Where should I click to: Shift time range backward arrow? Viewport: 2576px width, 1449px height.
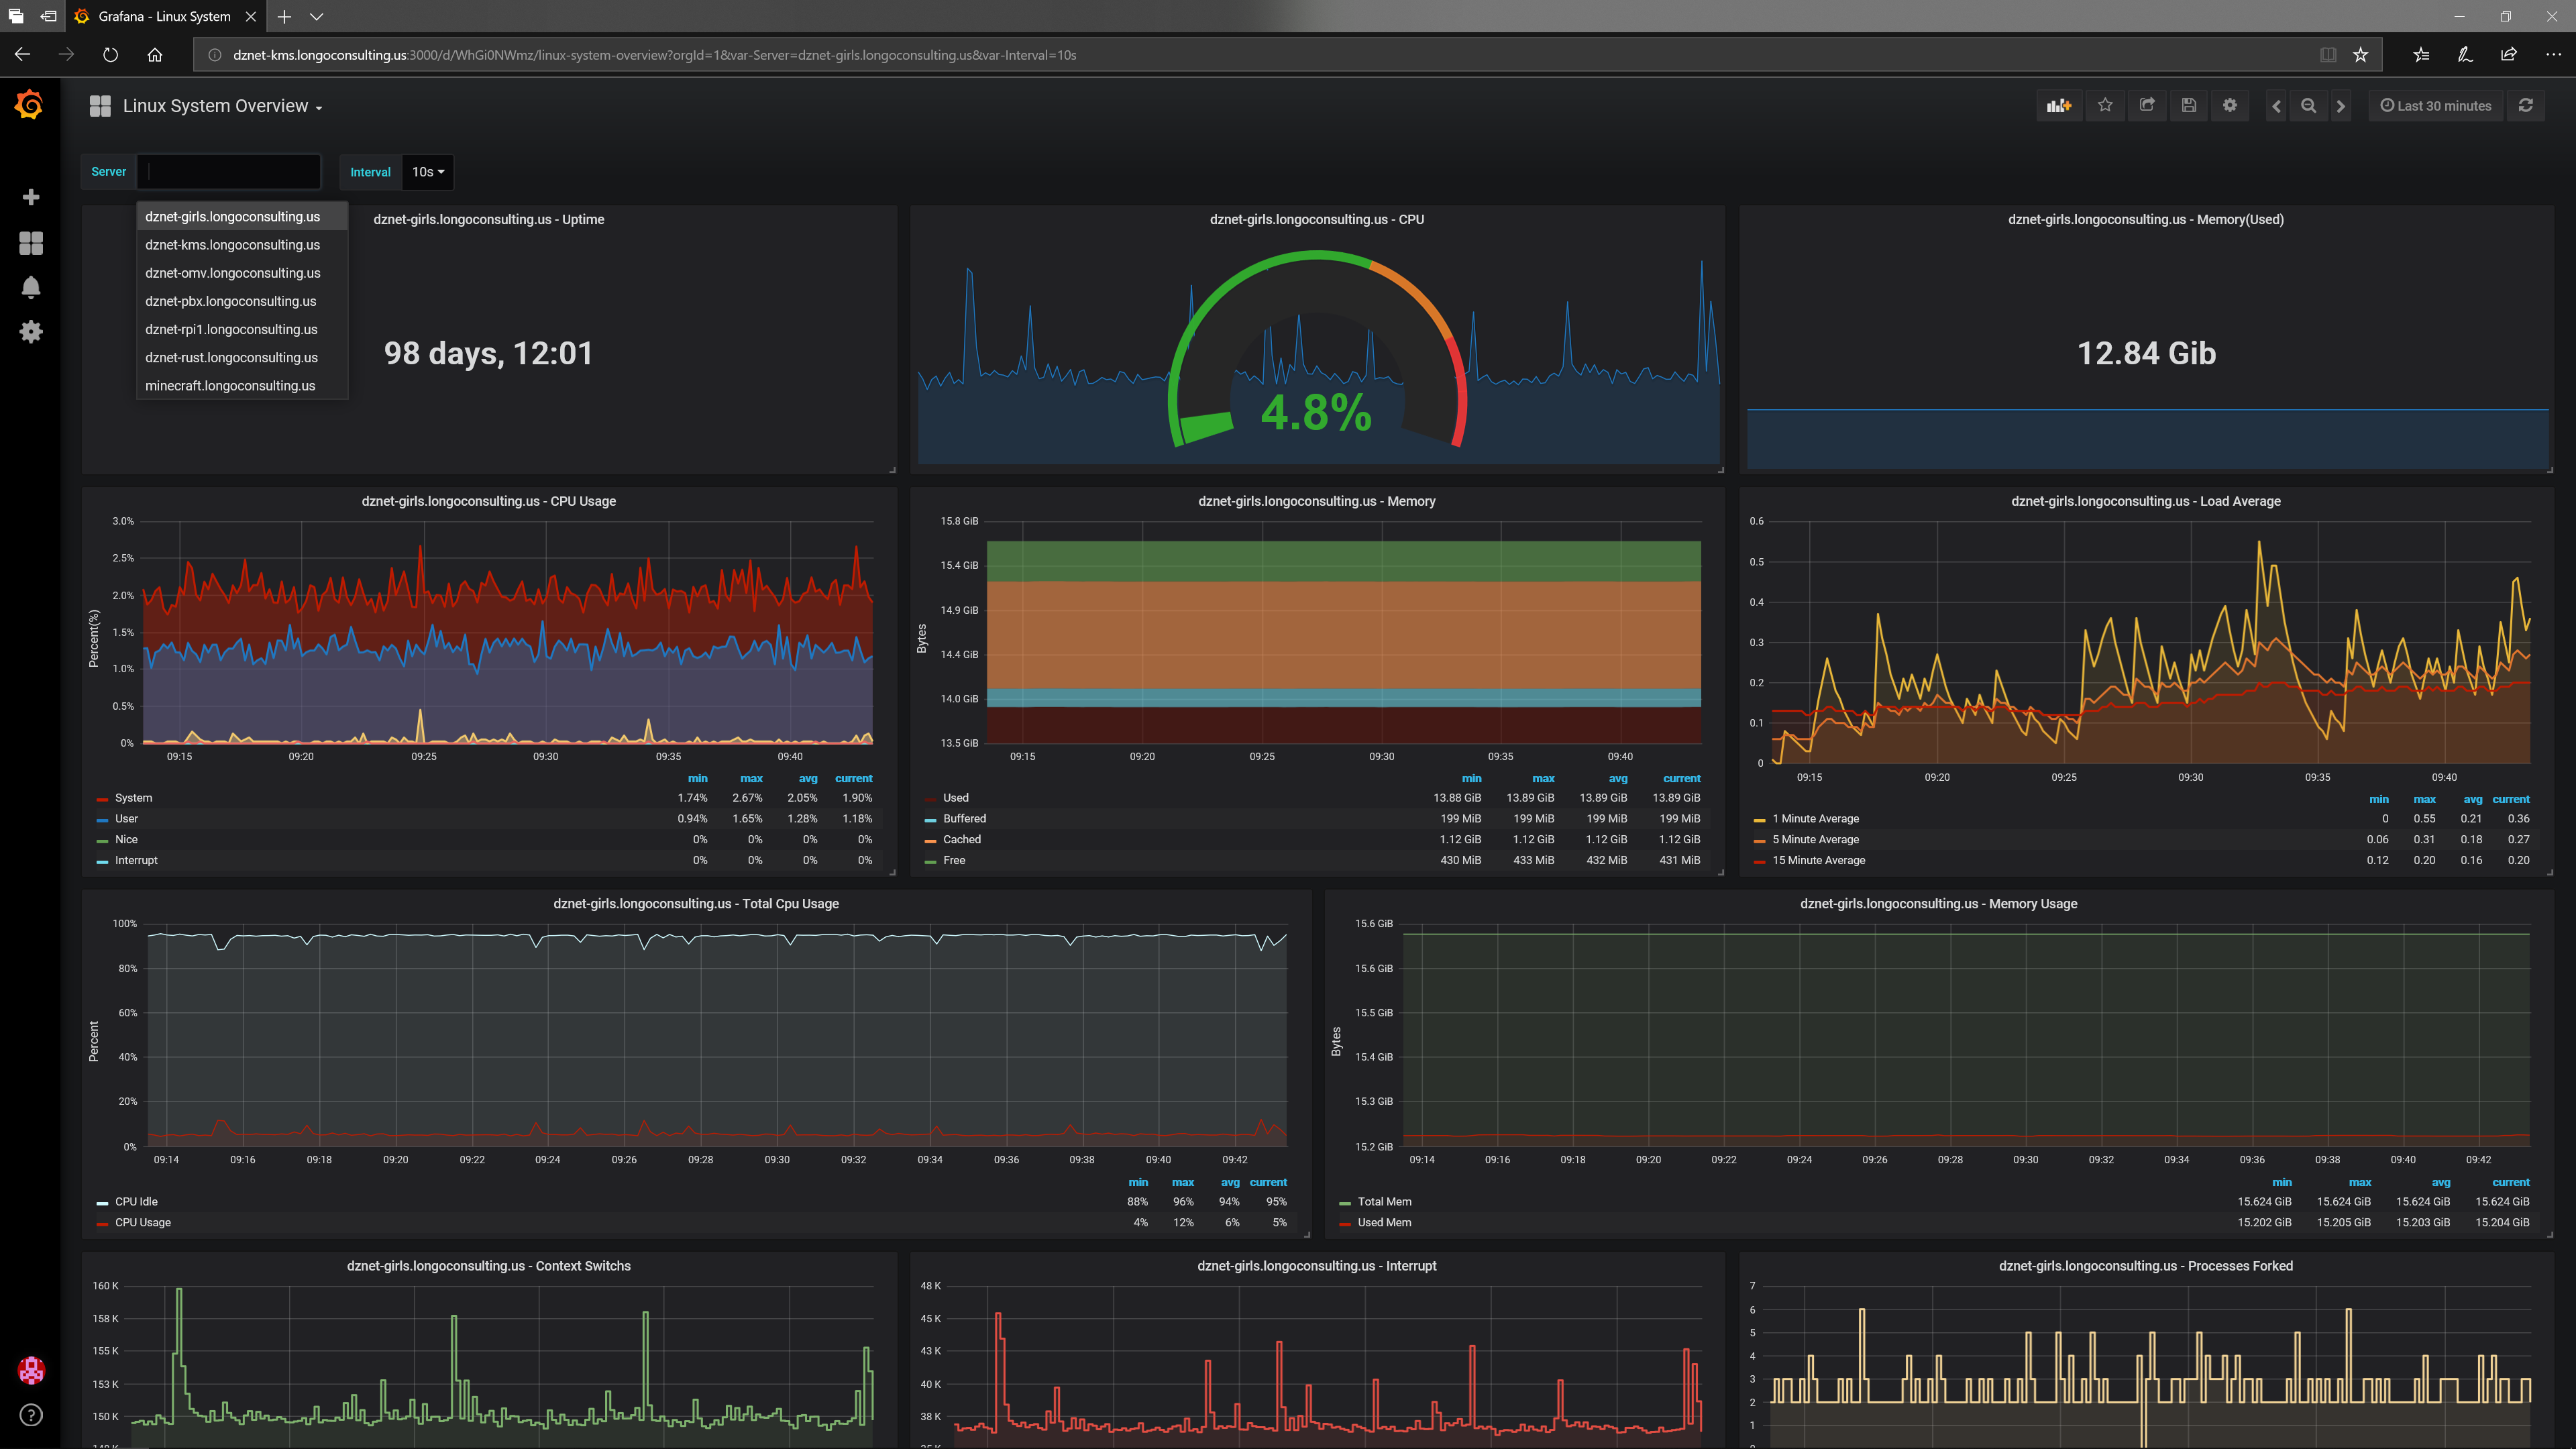(x=2276, y=106)
